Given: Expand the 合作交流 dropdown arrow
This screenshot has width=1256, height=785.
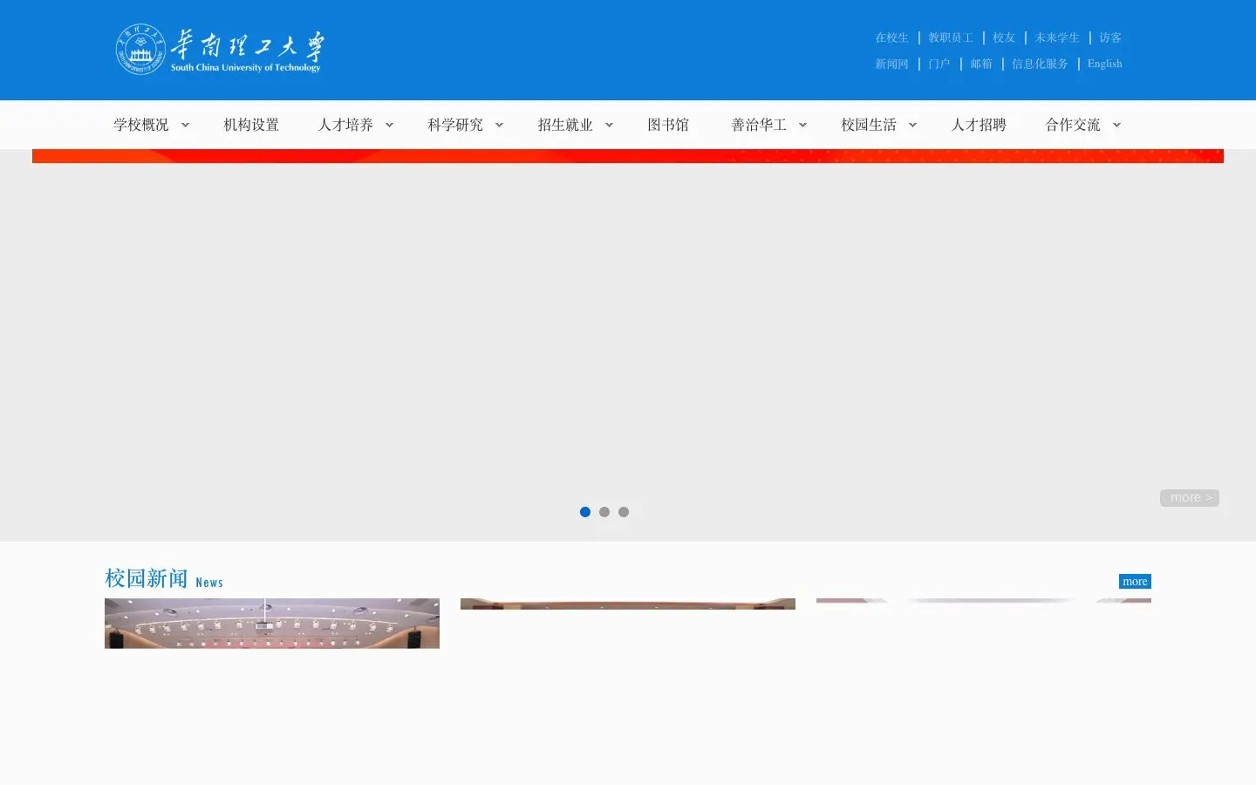Looking at the screenshot, I should 1116,125.
